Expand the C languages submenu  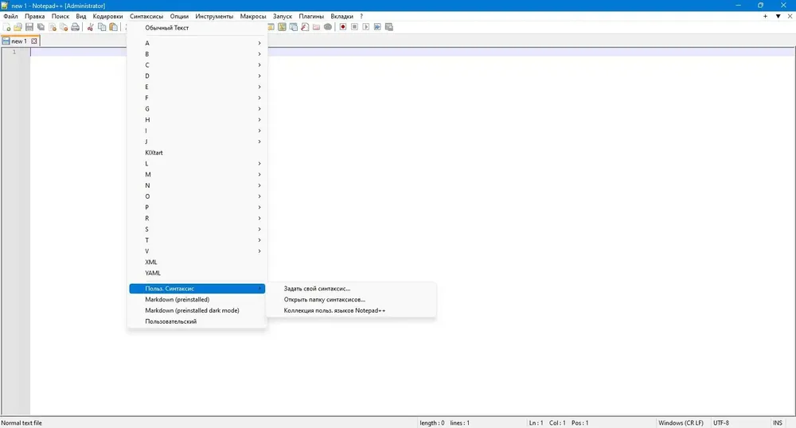coord(197,65)
